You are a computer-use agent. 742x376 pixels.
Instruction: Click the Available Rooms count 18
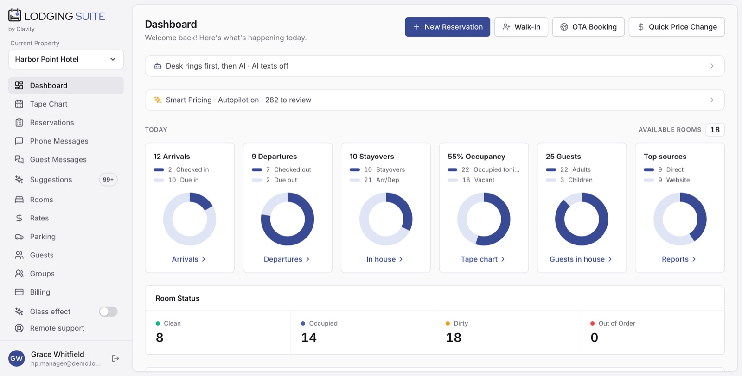pyautogui.click(x=715, y=130)
